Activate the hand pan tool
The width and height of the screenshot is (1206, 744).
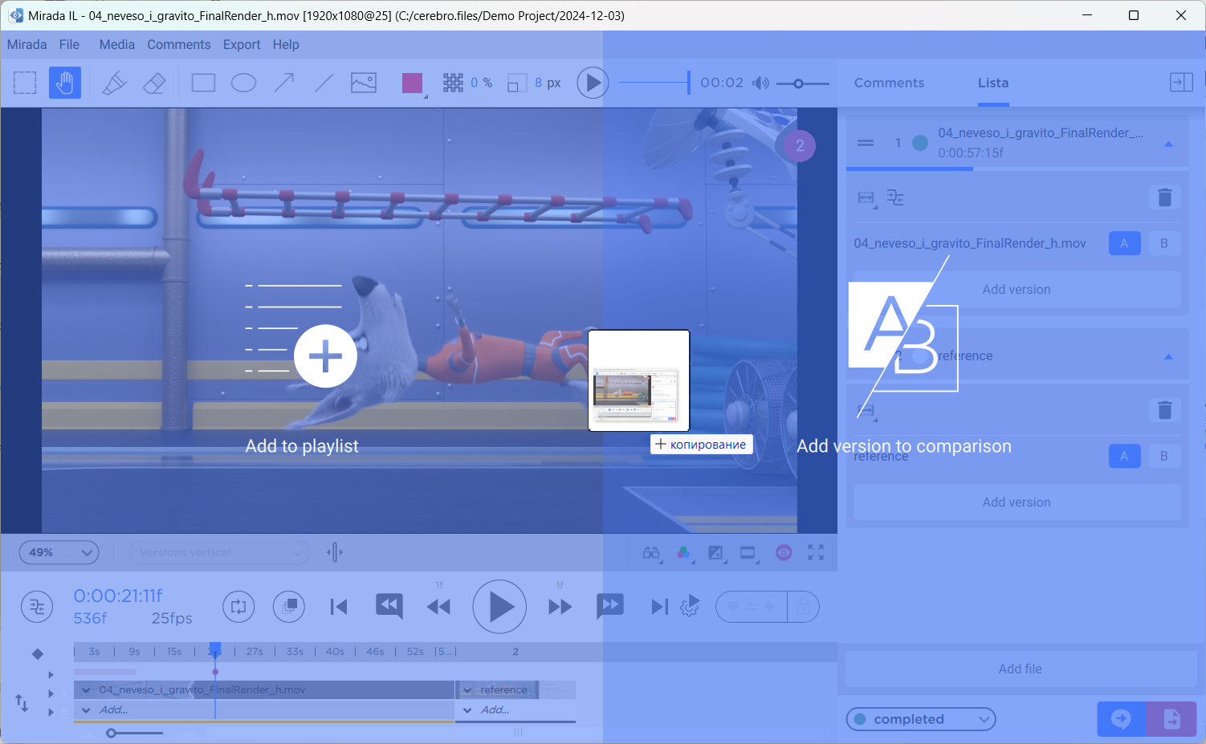tap(65, 83)
